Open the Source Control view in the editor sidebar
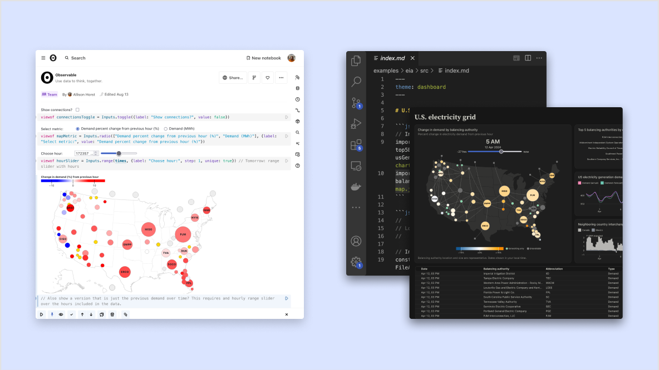The height and width of the screenshot is (370, 659). point(356,103)
